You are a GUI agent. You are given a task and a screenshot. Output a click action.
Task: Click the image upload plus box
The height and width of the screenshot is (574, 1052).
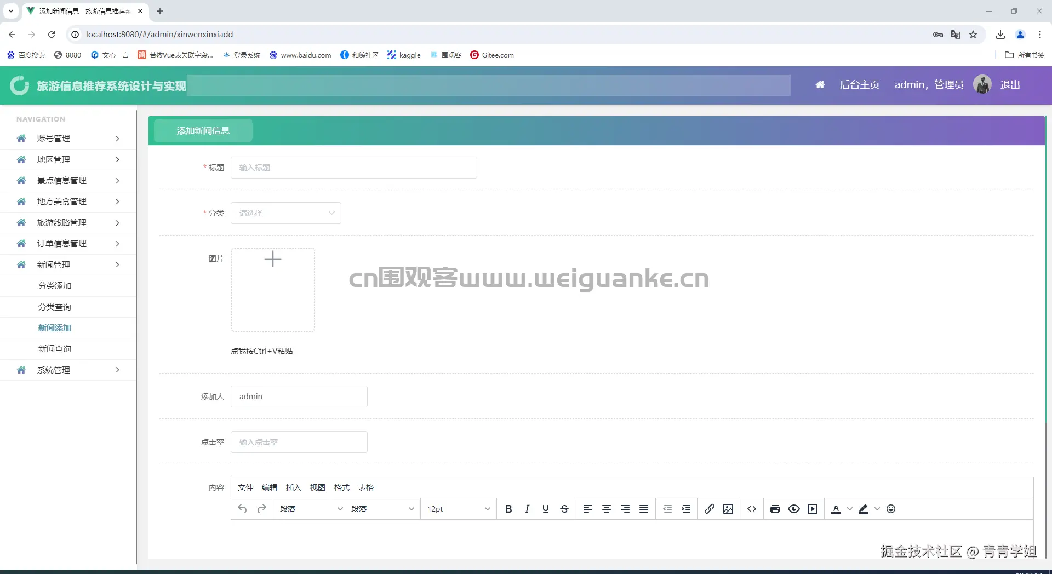point(273,290)
